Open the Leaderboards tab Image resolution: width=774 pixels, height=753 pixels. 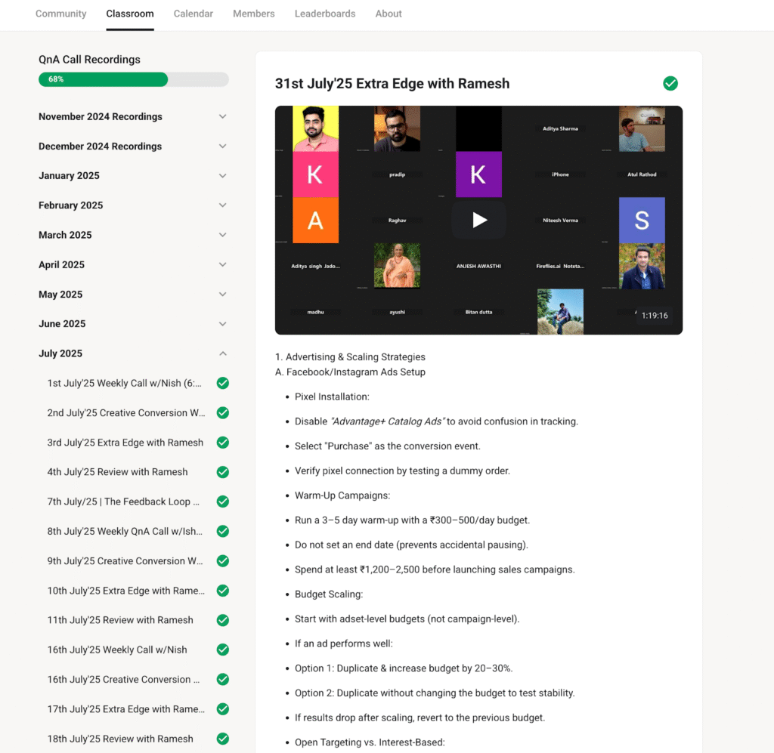[x=325, y=14]
